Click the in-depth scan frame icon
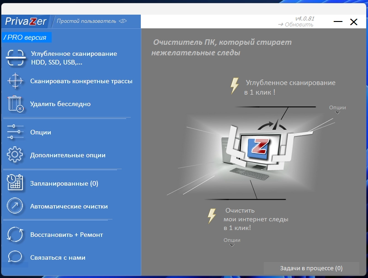The height and width of the screenshot is (278, 368). tap(16, 58)
